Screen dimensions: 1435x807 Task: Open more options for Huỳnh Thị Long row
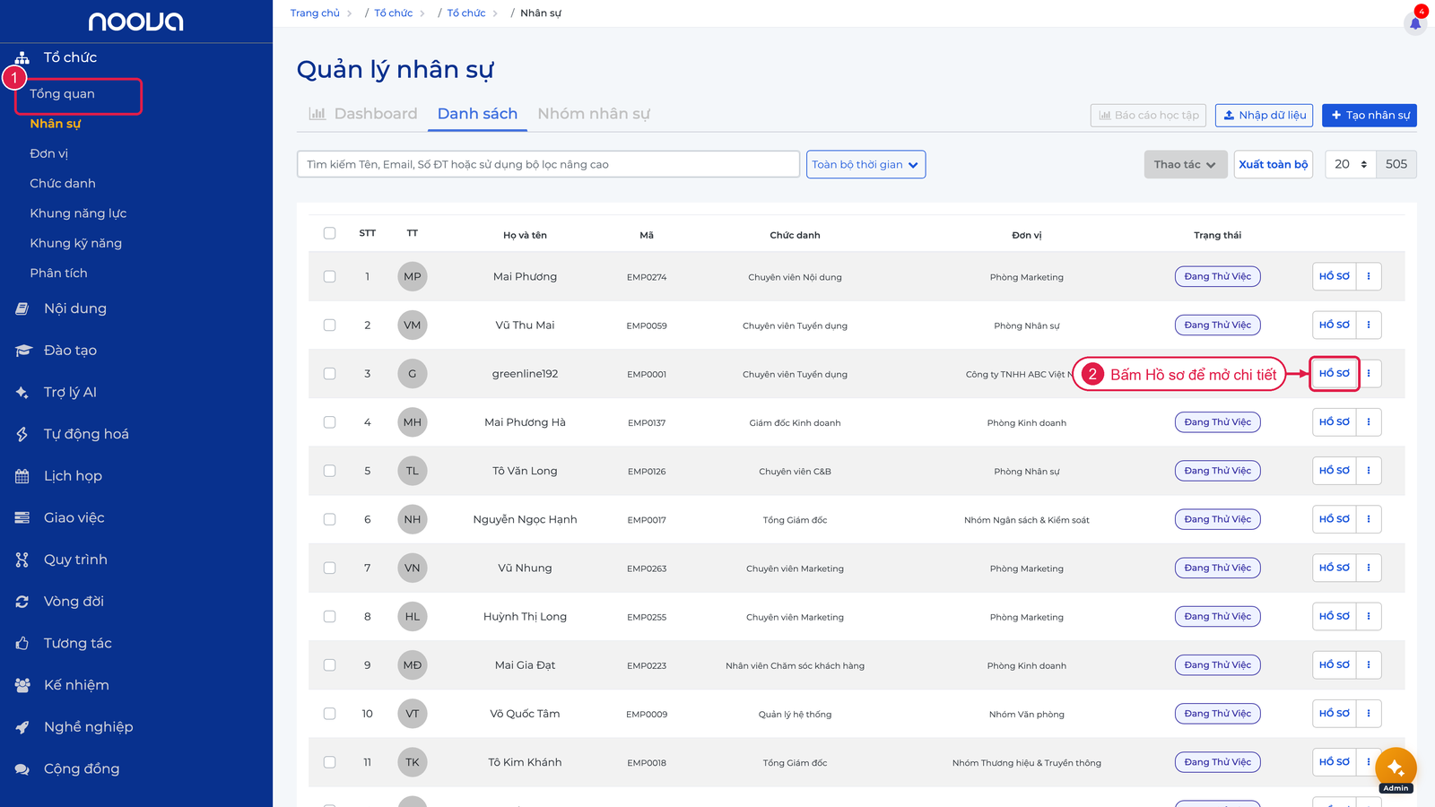(1369, 616)
